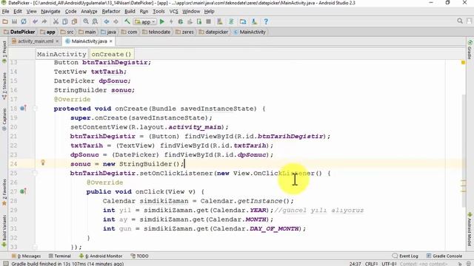Click the Apply Changes lightning icon

tap(171, 21)
